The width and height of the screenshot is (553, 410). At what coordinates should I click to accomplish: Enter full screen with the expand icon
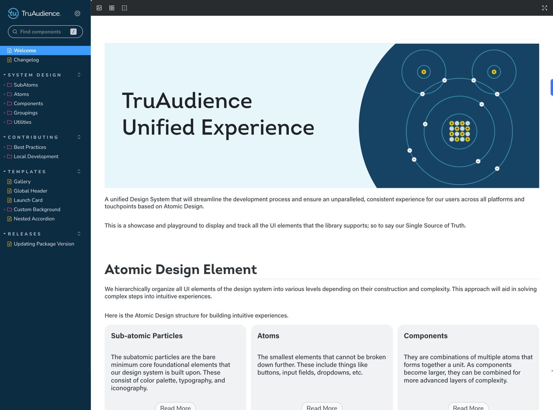pyautogui.click(x=544, y=8)
